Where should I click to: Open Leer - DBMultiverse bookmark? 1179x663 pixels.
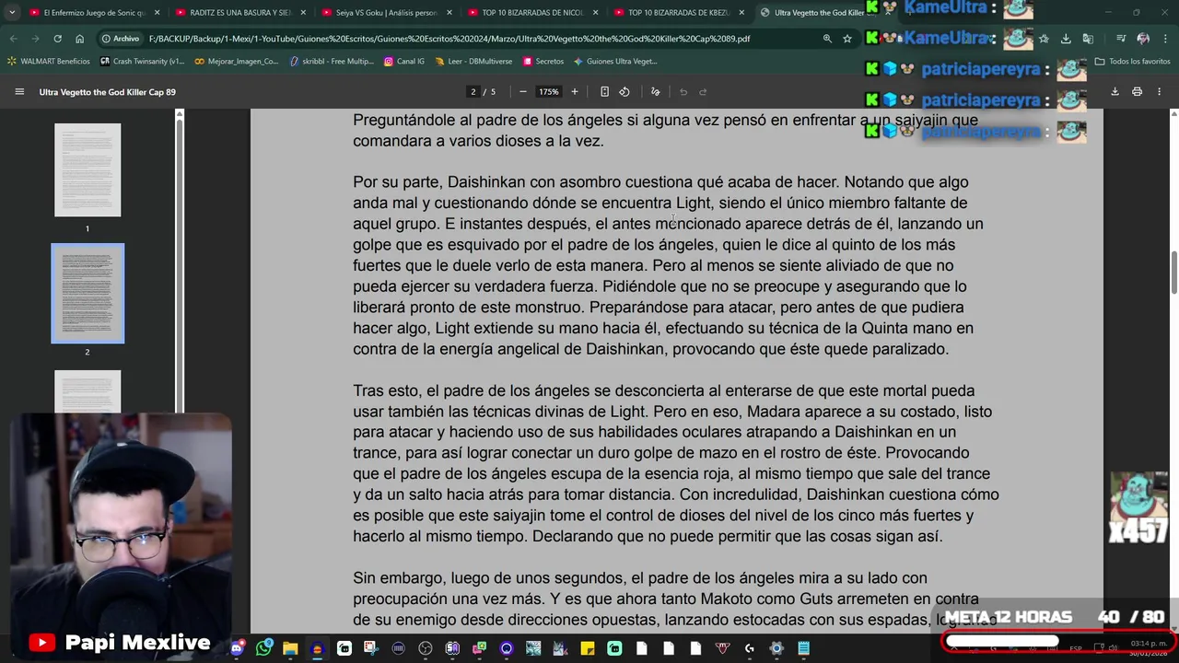473,62
